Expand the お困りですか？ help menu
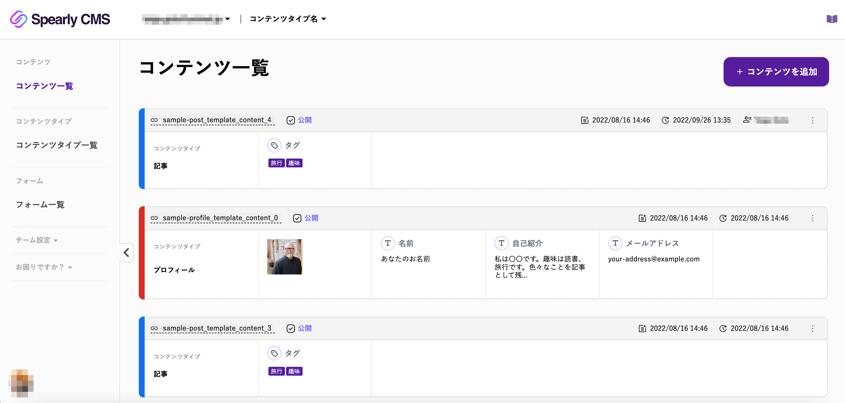This screenshot has height=403, width=845. coord(44,267)
